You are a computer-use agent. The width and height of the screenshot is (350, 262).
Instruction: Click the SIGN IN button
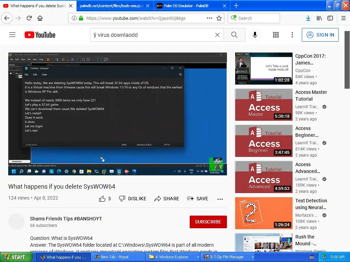point(320,35)
